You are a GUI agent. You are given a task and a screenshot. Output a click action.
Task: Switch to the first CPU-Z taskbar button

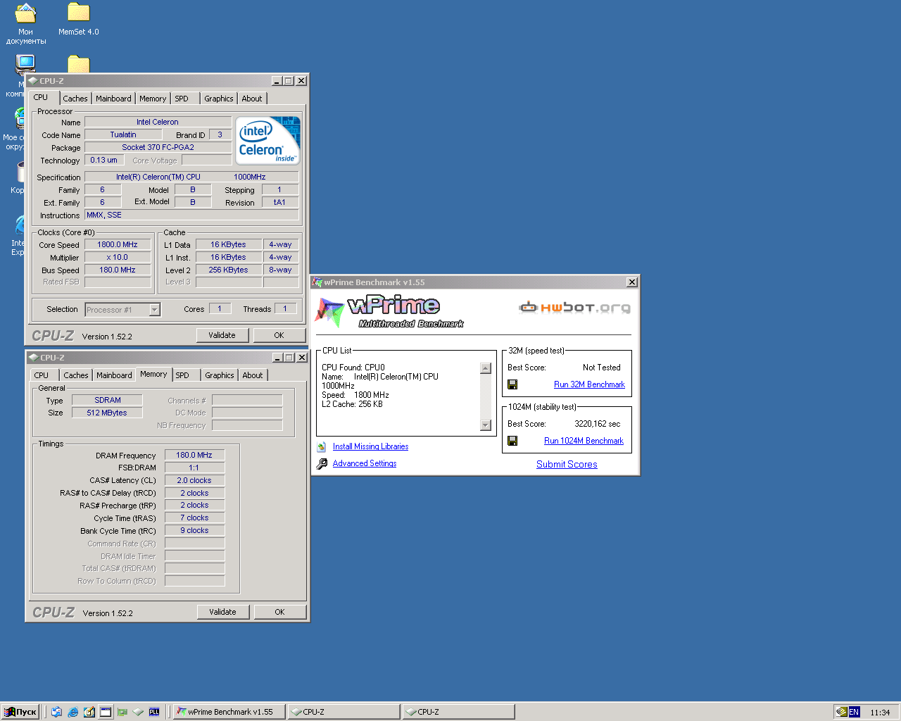coord(344,712)
